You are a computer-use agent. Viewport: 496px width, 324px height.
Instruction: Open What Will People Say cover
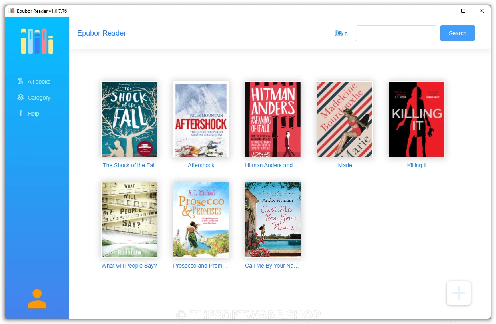[x=129, y=220]
